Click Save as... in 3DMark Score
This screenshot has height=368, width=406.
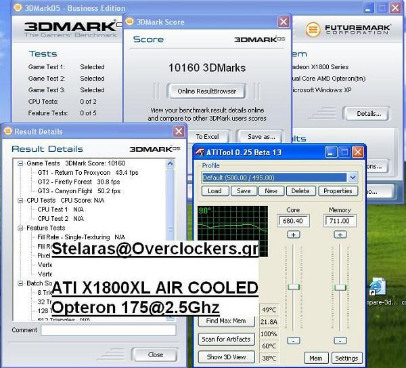261,137
